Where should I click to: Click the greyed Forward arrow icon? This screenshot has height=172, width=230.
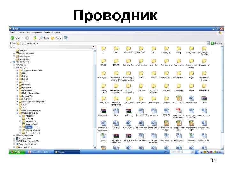coord(27,38)
